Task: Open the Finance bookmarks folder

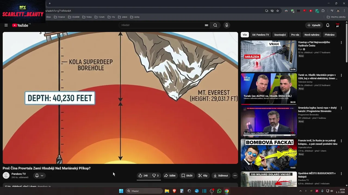Action: click(x=60, y=17)
